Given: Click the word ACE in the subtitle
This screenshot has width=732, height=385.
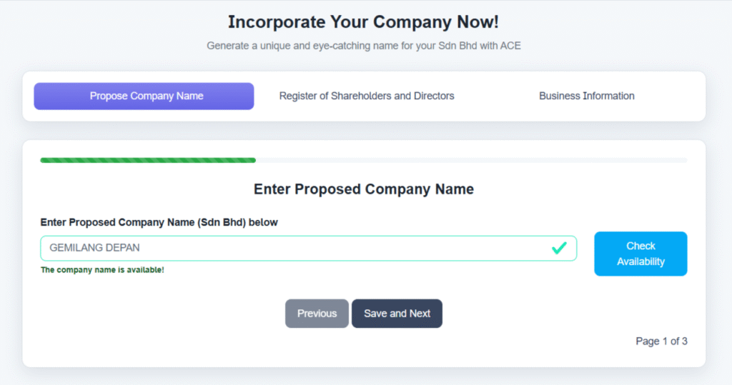Looking at the screenshot, I should [510, 46].
